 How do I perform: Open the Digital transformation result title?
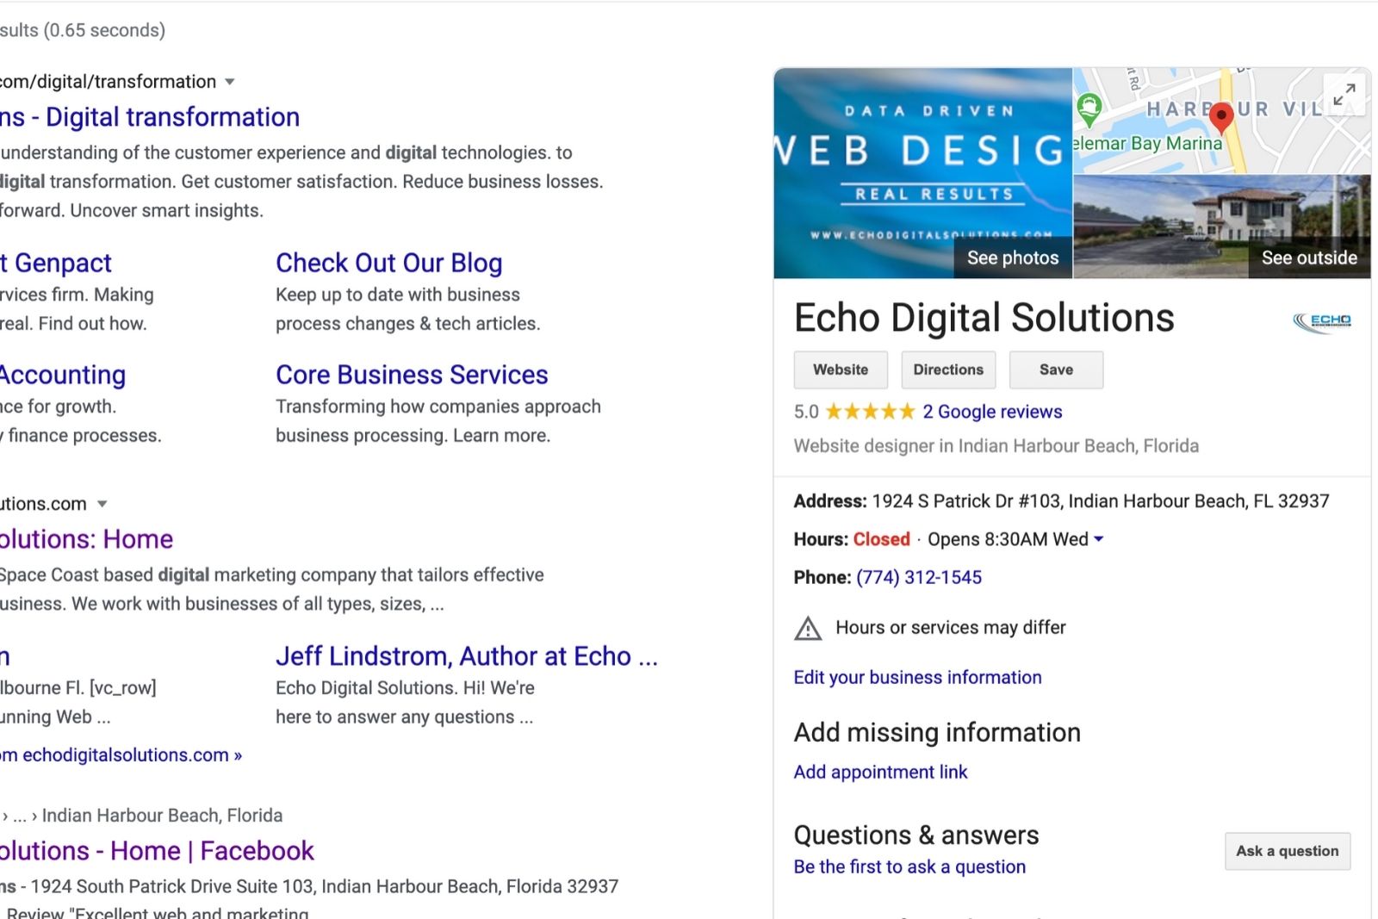(150, 117)
